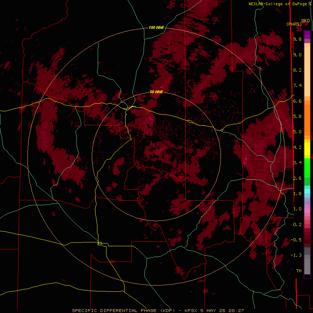Click the 5.8 color scale value

click(297, 117)
